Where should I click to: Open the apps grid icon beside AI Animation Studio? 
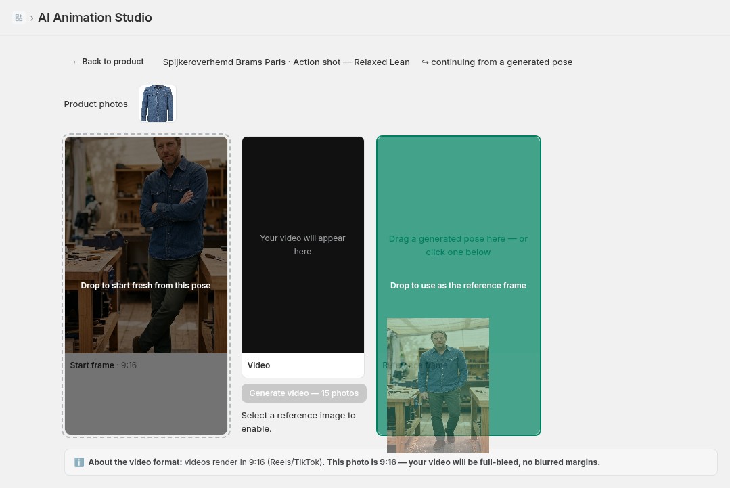(19, 18)
